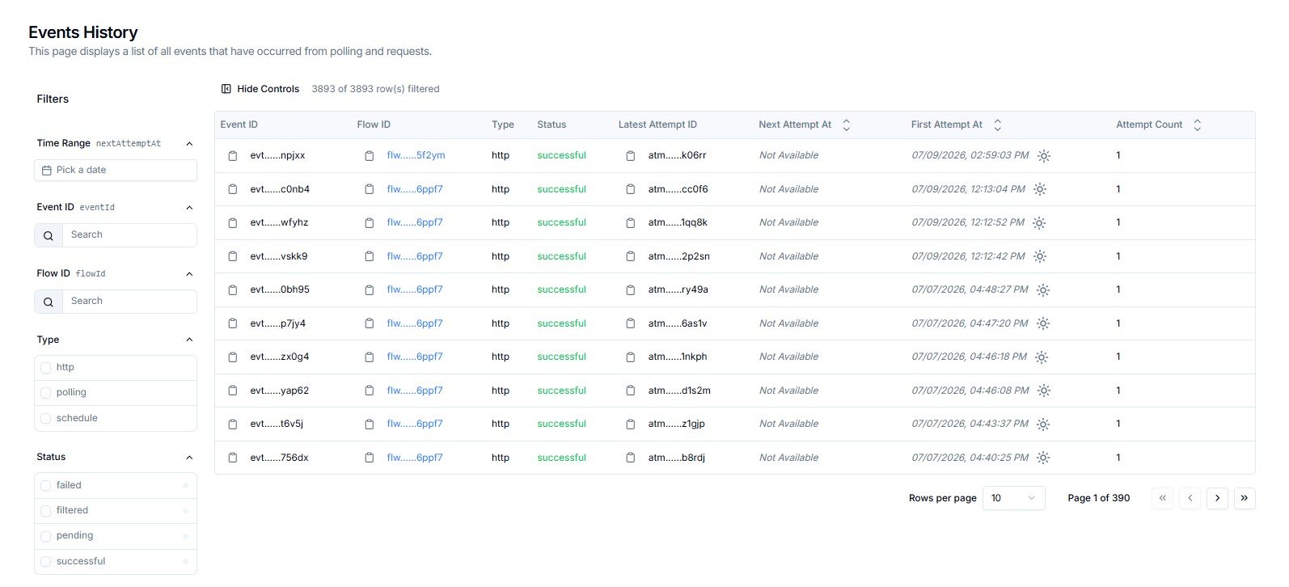Screen dimensions: 1289x587
Task: Open flow link flw......5f2ym
Action: [x=416, y=155]
